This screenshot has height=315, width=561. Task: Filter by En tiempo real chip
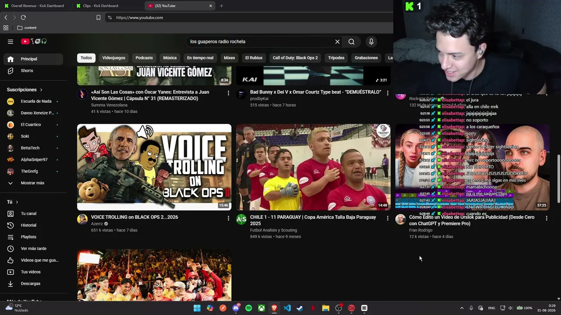(200, 58)
